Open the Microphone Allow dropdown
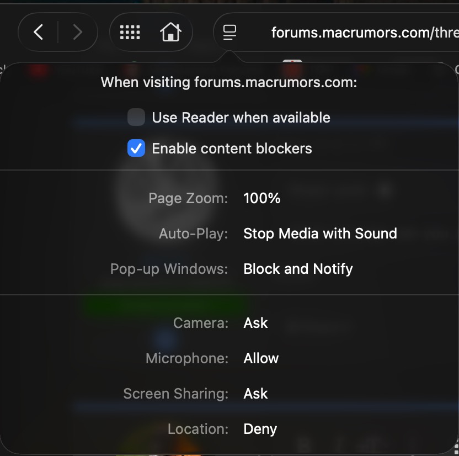 pos(261,358)
